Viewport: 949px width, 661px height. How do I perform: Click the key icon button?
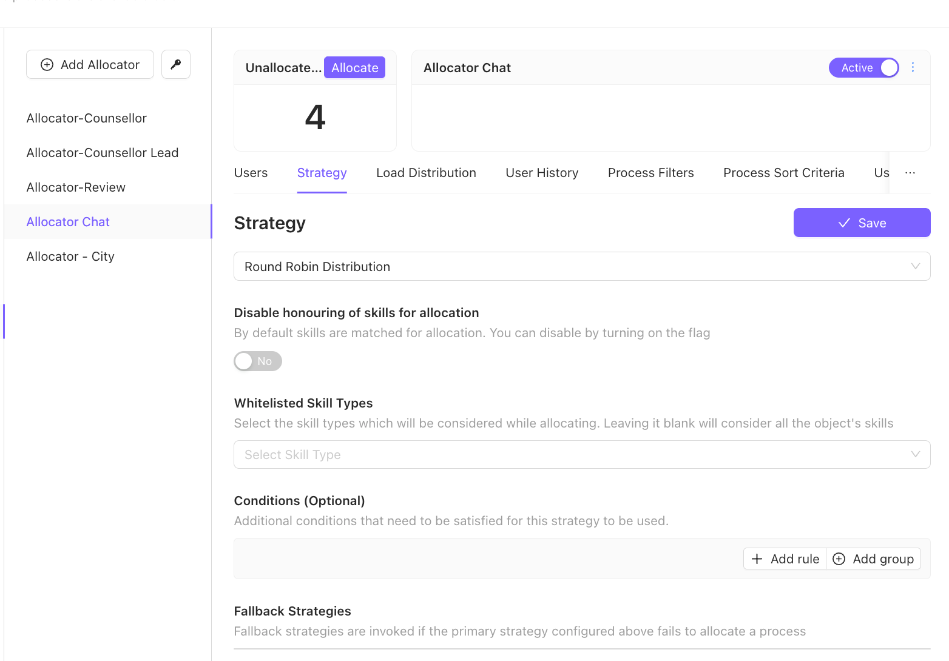tap(176, 64)
